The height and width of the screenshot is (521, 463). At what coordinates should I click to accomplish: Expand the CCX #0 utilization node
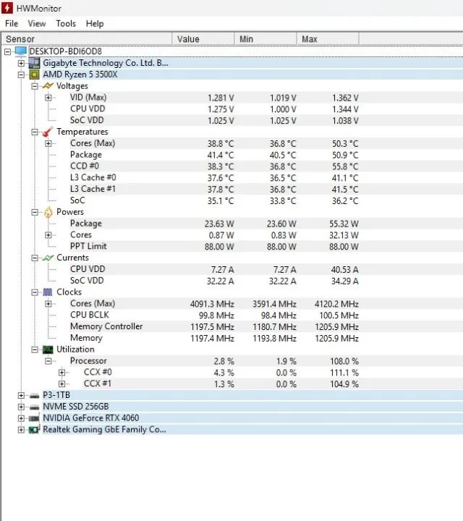61,373
